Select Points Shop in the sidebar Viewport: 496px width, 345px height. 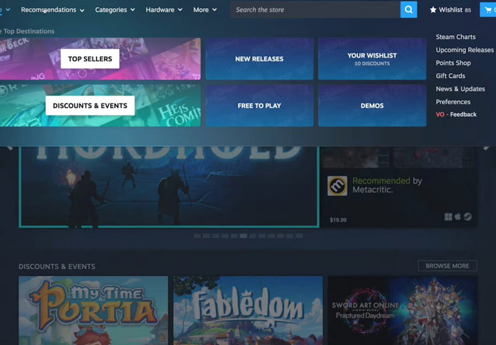(x=454, y=62)
